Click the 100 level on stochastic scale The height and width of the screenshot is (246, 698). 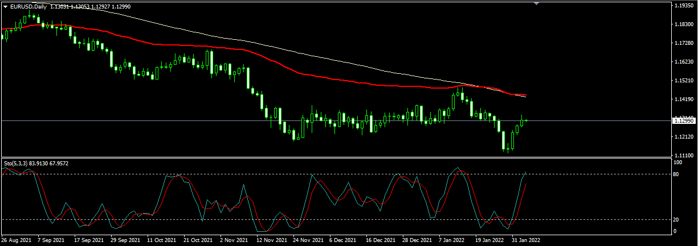tap(677, 162)
